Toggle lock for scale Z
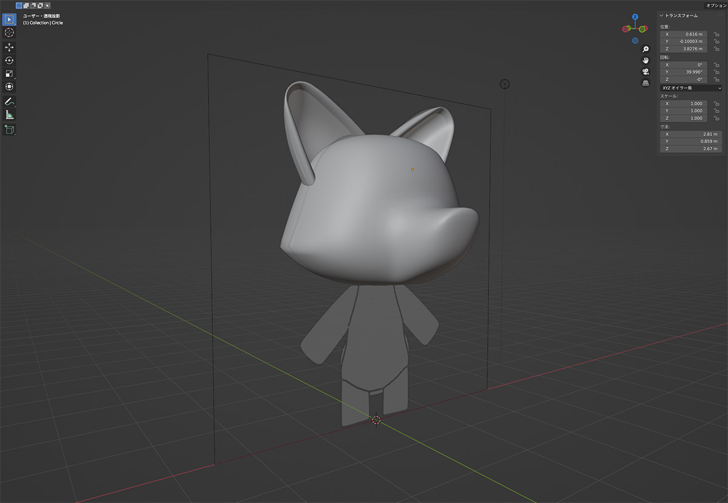Image resolution: width=728 pixels, height=503 pixels. 716,118
